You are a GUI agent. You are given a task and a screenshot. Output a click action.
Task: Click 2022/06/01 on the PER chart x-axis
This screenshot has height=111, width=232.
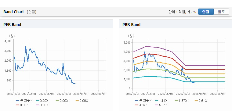tap(46, 94)
